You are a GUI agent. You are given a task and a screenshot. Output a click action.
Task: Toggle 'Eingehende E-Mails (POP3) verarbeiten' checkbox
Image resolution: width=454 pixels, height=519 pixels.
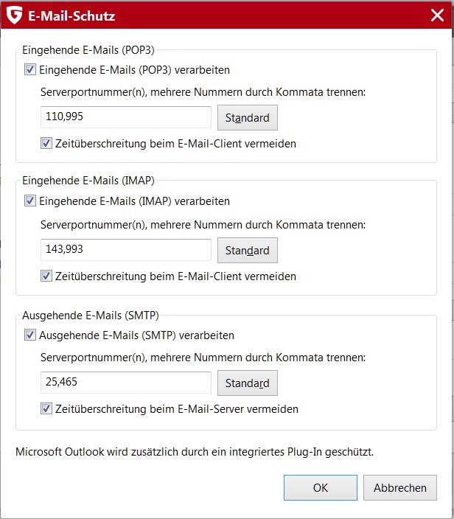pyautogui.click(x=30, y=70)
